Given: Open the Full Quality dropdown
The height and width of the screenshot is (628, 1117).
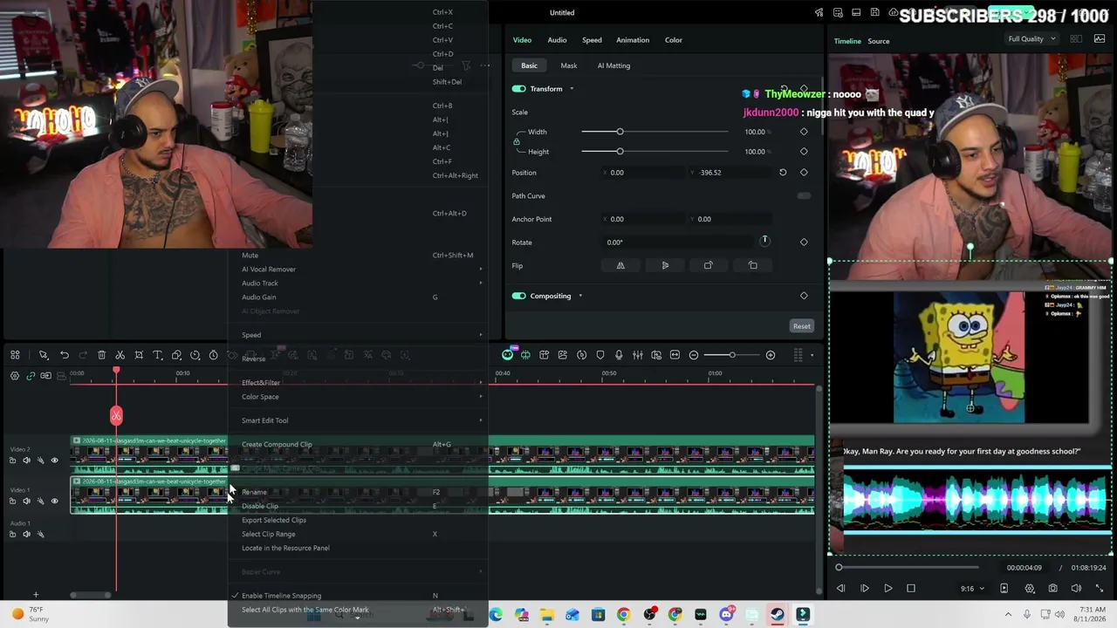Looking at the screenshot, I should point(1031,39).
